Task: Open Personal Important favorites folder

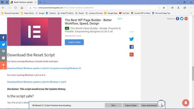Action: click(10, 13)
